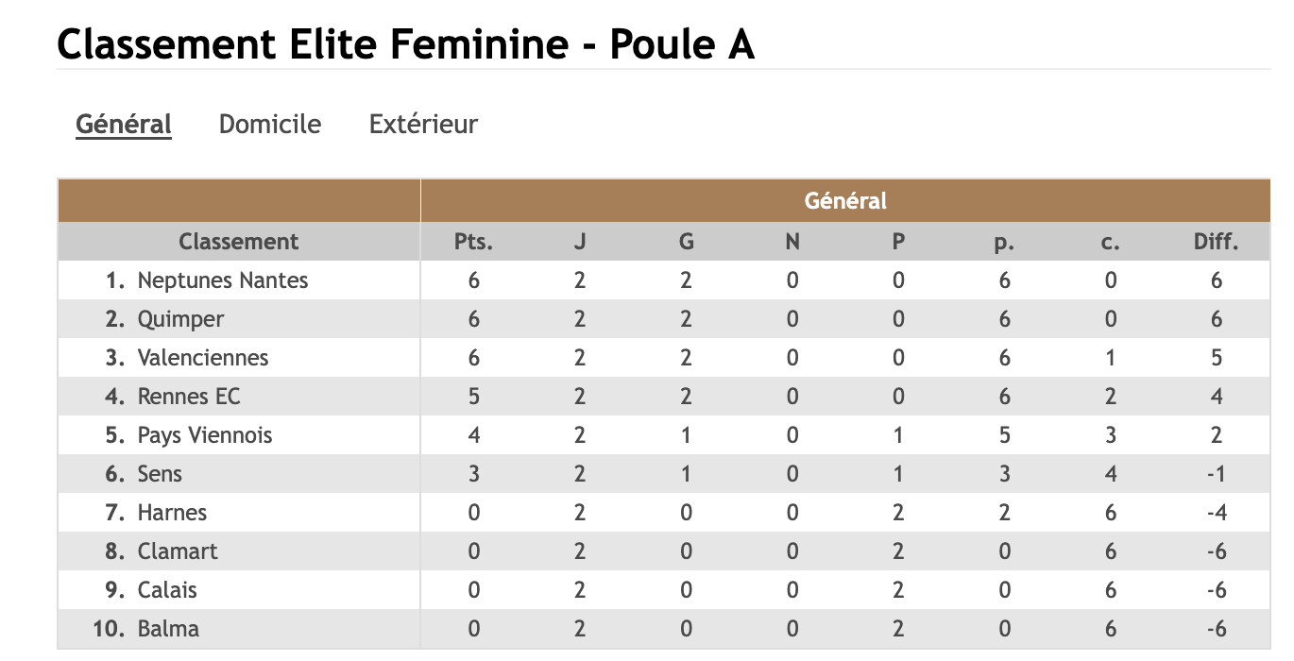This screenshot has height=661, width=1294.
Task: Switch to the Général tab
Action: pos(124,124)
